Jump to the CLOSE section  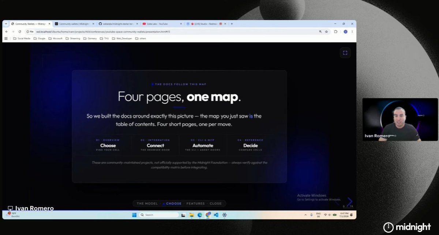click(x=215, y=204)
